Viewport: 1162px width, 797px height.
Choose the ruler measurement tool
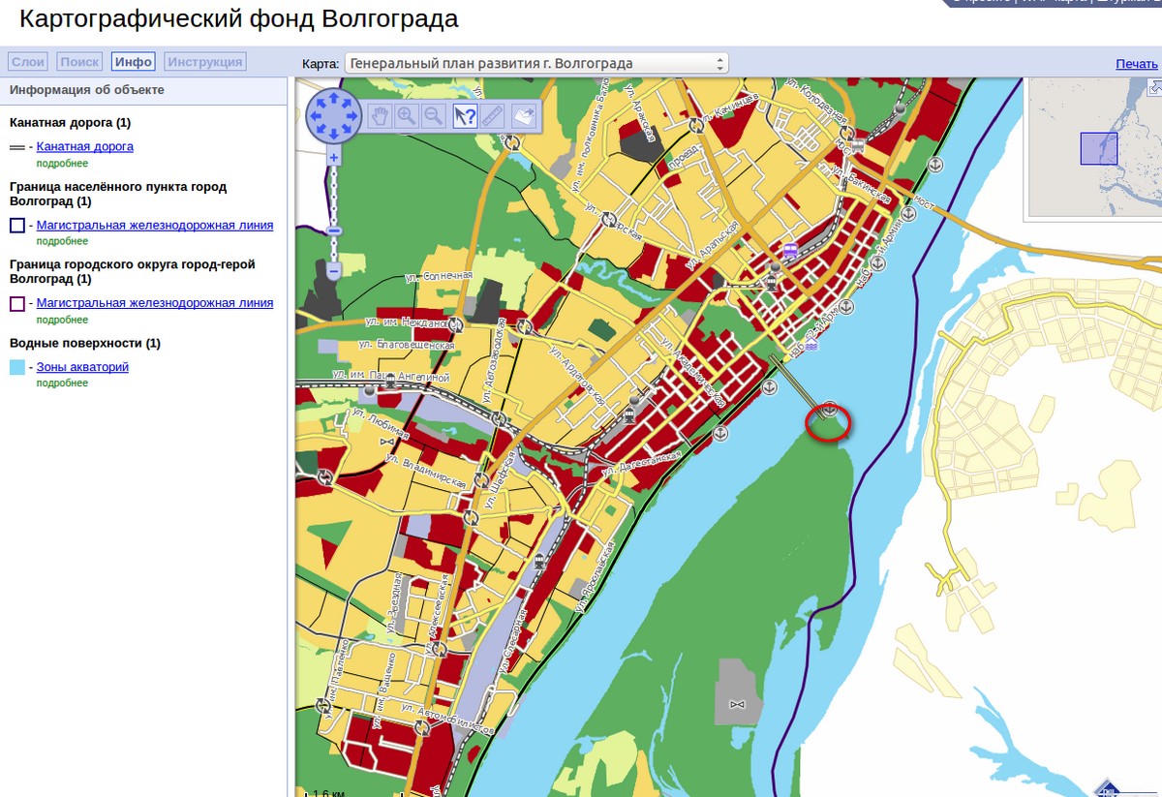(493, 116)
